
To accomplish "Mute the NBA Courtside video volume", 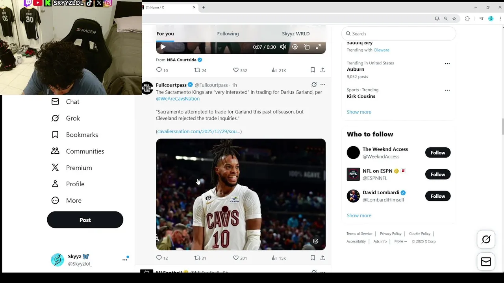I will click(283, 47).
